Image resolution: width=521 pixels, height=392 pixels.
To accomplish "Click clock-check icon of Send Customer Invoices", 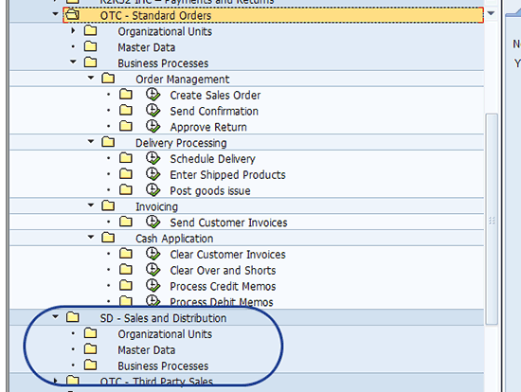I will pyautogui.click(x=153, y=222).
